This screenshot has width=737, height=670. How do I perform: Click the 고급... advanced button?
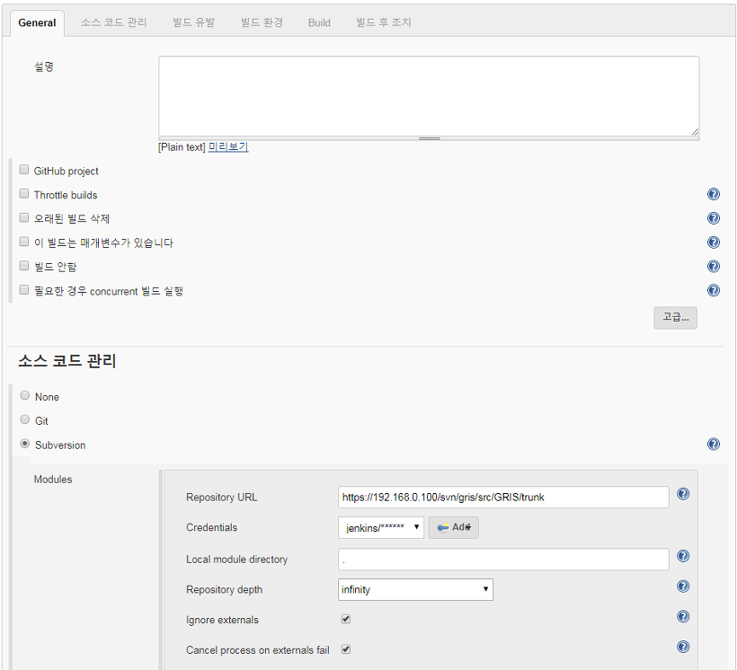(675, 318)
